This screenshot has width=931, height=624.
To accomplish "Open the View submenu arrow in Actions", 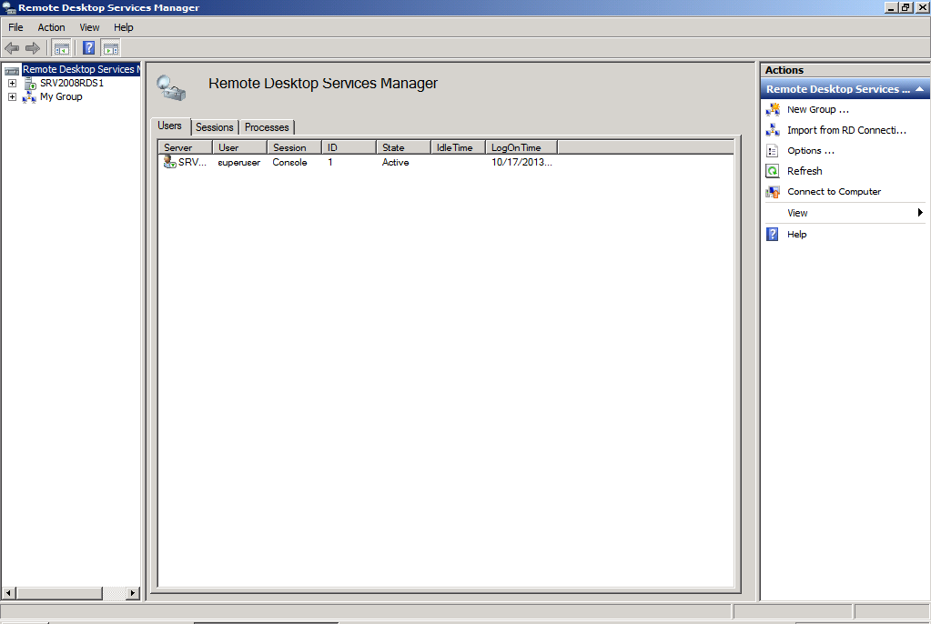I will click(x=920, y=213).
